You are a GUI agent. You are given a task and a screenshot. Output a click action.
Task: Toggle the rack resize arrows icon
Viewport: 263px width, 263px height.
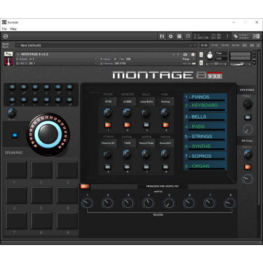click(x=258, y=45)
